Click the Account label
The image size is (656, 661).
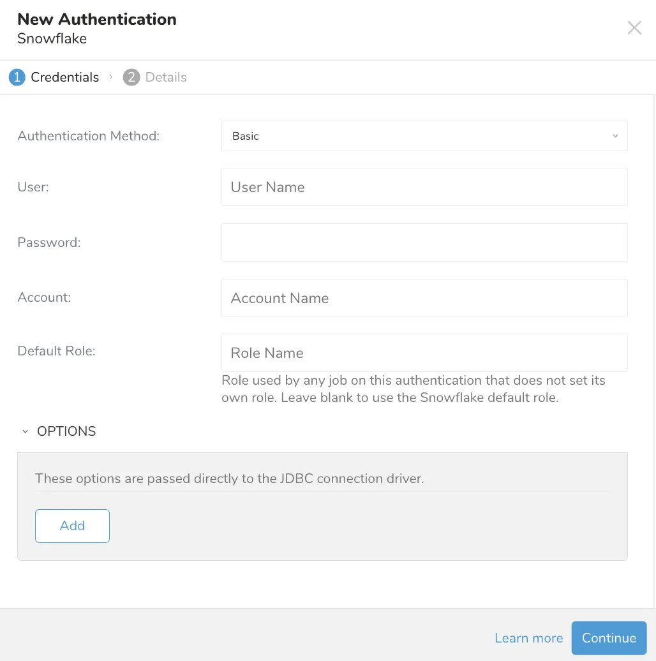[x=44, y=297]
